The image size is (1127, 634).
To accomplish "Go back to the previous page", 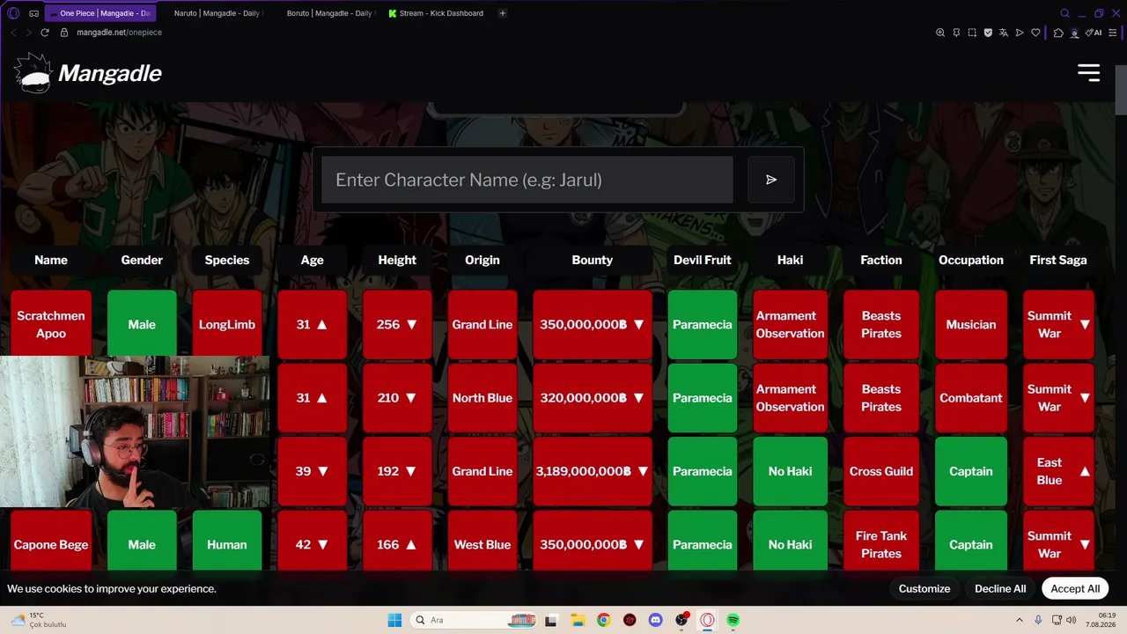I will pos(13,33).
